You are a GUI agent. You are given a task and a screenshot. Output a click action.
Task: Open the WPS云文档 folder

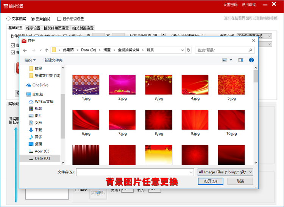pos(44,102)
